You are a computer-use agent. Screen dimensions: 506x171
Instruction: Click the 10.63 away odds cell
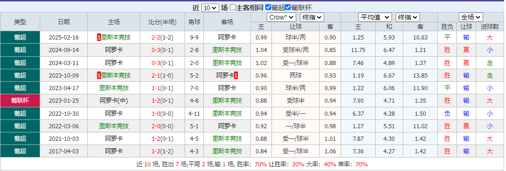click(x=420, y=38)
